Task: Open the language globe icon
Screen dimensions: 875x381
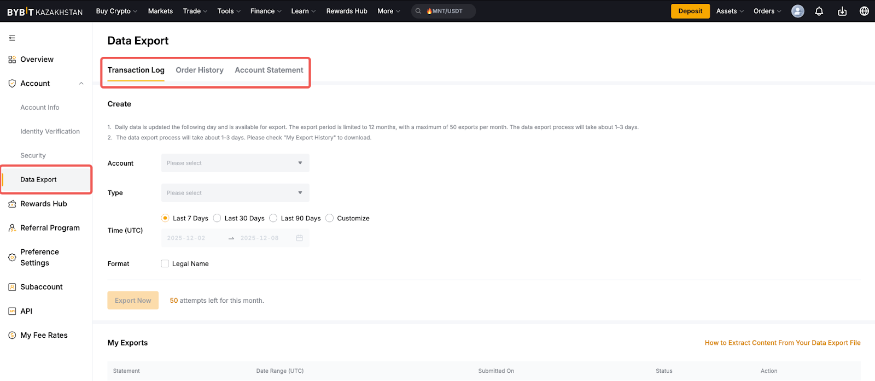Action: point(864,11)
